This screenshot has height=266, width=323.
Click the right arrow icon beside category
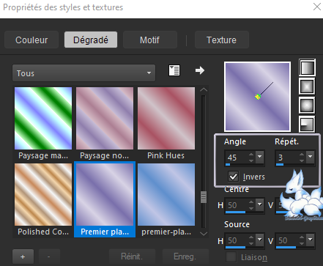tap(200, 70)
